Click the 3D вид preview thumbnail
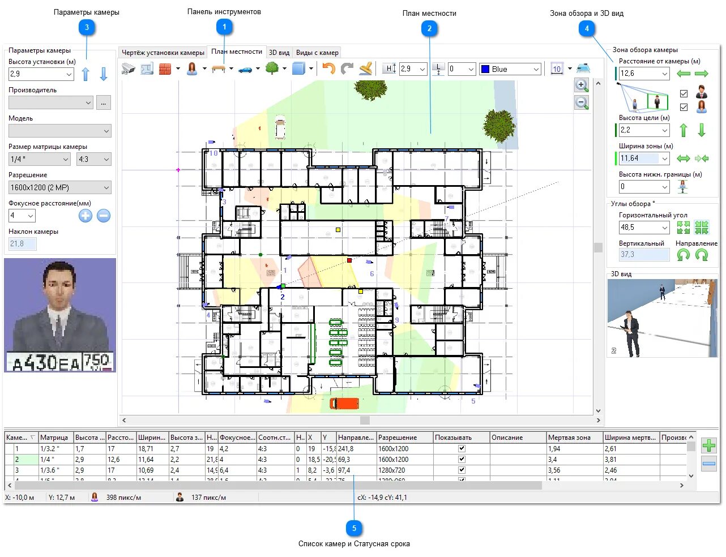 pos(662,318)
